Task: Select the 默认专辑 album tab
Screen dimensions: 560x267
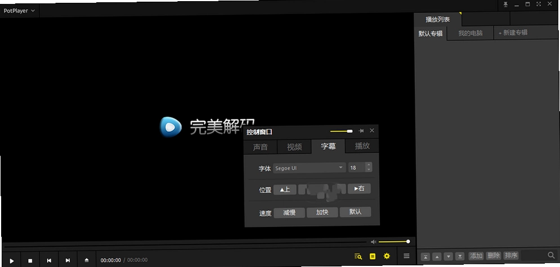Action: click(x=431, y=34)
